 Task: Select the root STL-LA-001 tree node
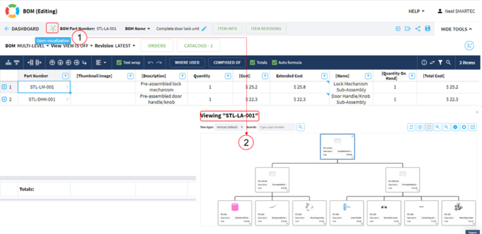(x=337, y=146)
